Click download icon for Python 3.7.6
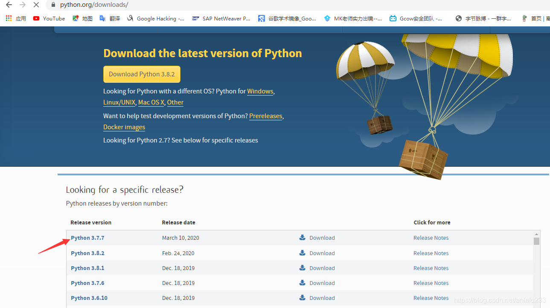Screen dimensions: 550x308 point(302,283)
